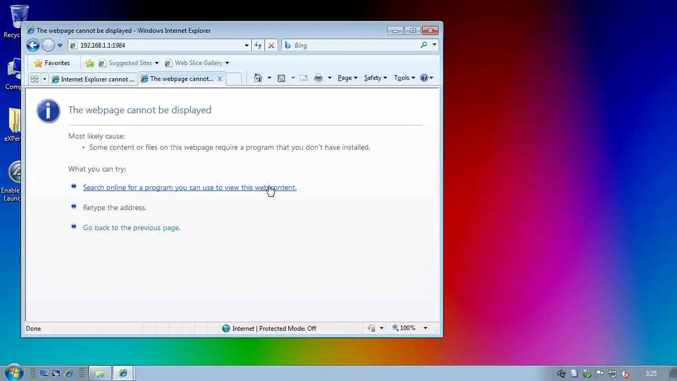Minimize the Internet Explorer window
The width and height of the screenshot is (677, 381).
(395, 31)
